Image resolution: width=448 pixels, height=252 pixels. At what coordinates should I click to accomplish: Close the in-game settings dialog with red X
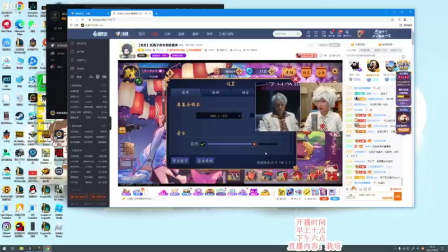296,79
